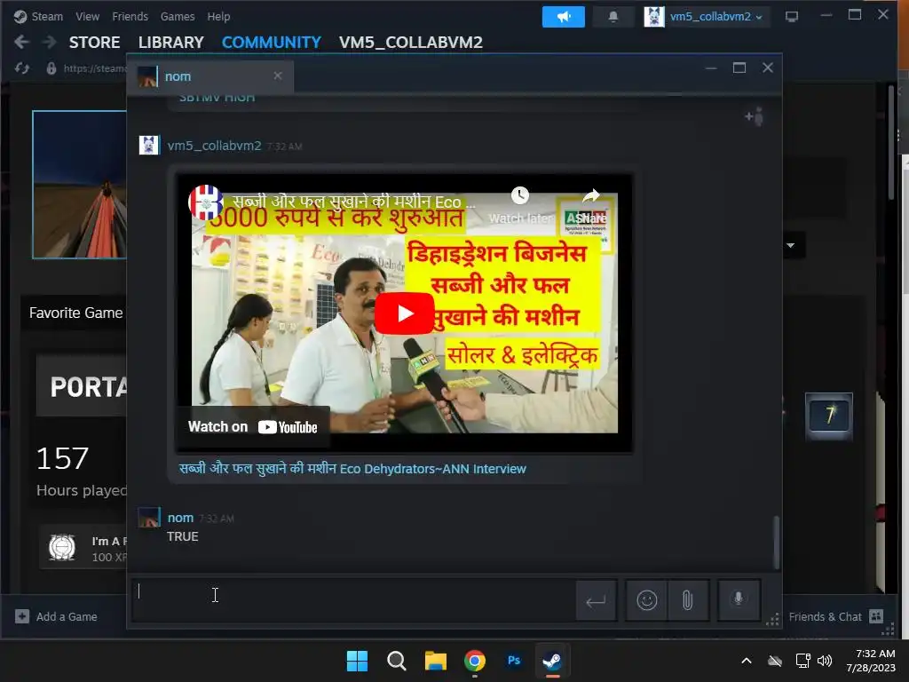Open the VM5_COLLABVM2 profile tab
This screenshot has height=682, width=909.
point(410,43)
